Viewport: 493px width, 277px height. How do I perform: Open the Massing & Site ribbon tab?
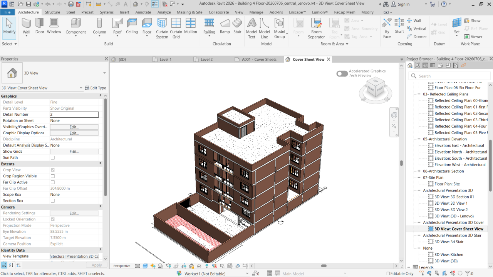(x=189, y=12)
